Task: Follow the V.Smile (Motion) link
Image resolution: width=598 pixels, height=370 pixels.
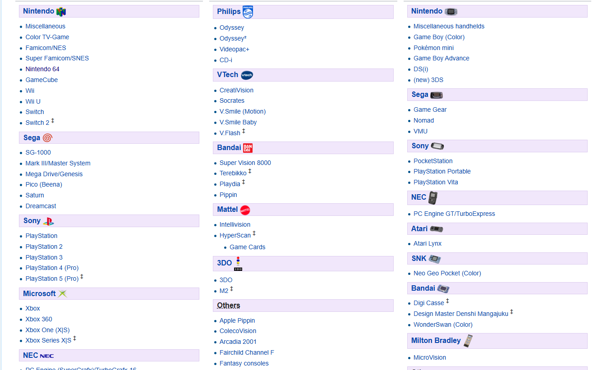Action: pyautogui.click(x=243, y=111)
